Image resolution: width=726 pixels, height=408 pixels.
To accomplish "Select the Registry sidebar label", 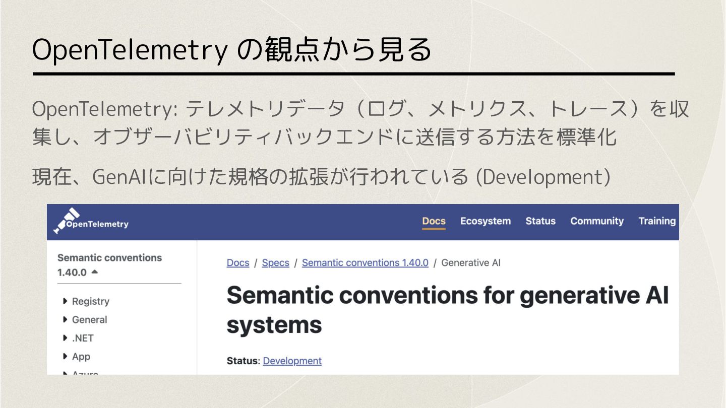I will pos(91,301).
